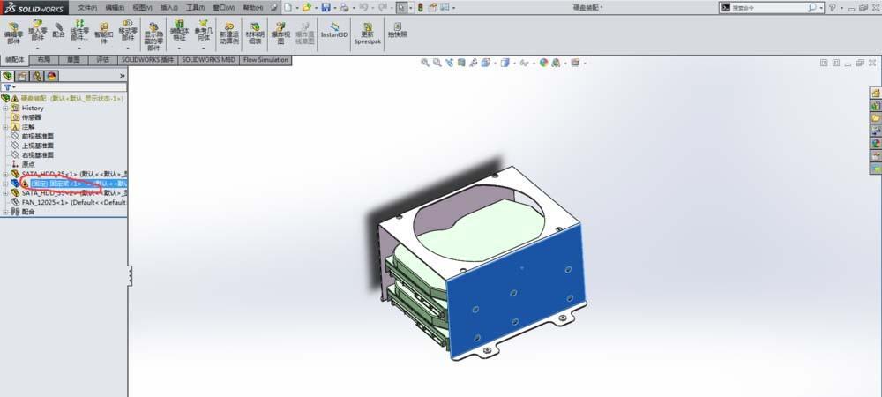Select the 移动零部件 (Move Component) tool
Viewport: 882px width, 397px height.
tap(128, 31)
